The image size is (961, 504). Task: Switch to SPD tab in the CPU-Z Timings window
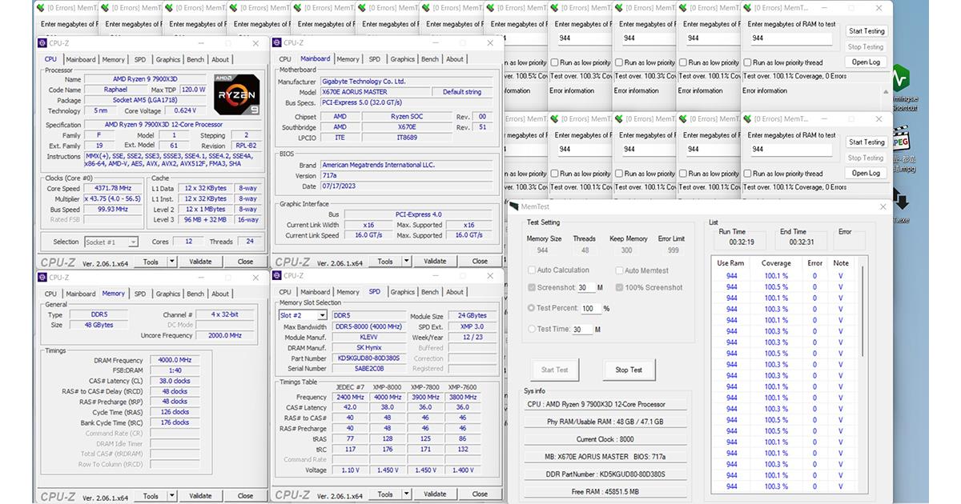tap(140, 294)
